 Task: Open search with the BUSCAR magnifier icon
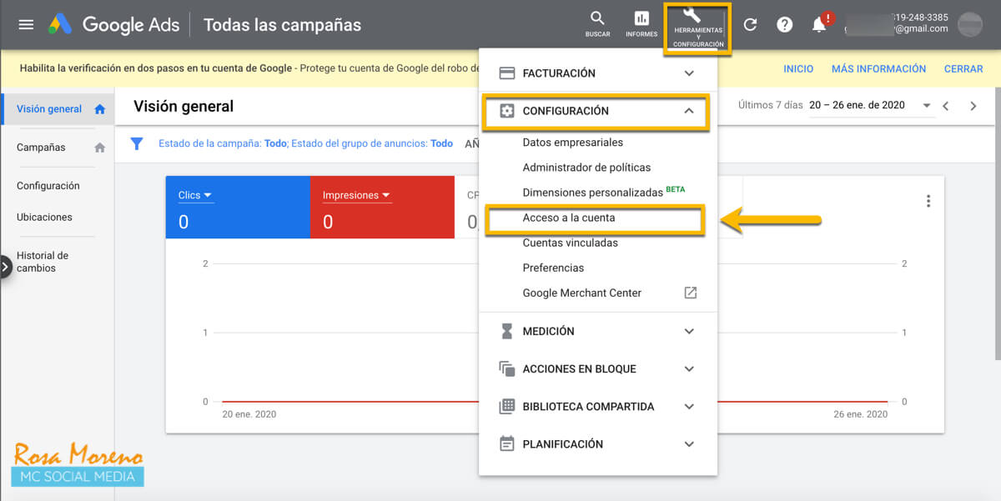pos(597,23)
